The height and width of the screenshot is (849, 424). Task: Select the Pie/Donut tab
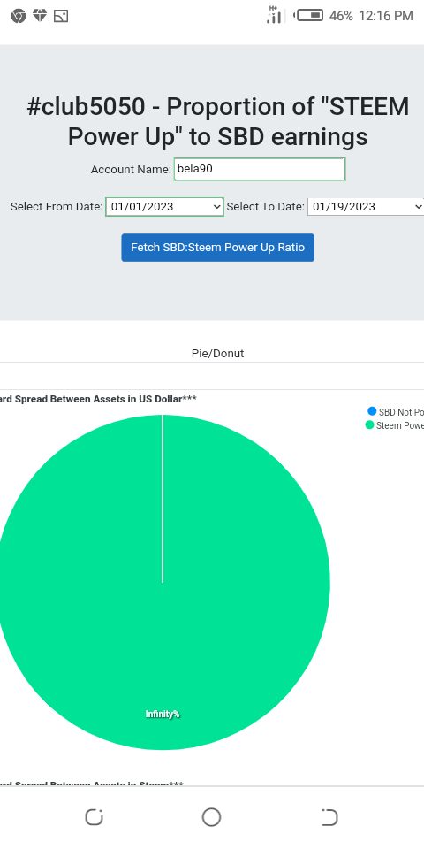[x=217, y=354]
